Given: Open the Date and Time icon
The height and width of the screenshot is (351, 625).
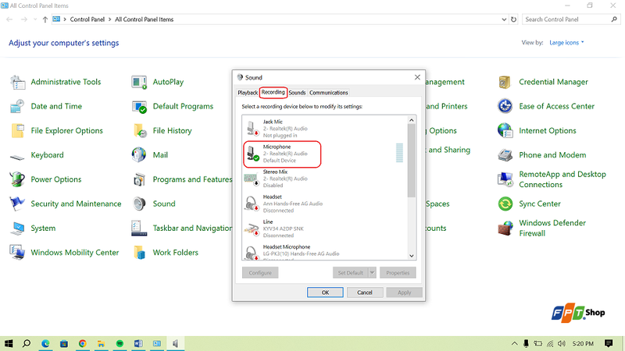Looking at the screenshot, I should (17, 106).
